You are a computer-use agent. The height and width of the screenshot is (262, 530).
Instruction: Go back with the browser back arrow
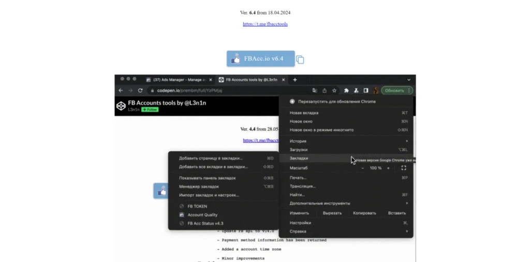pos(121,90)
